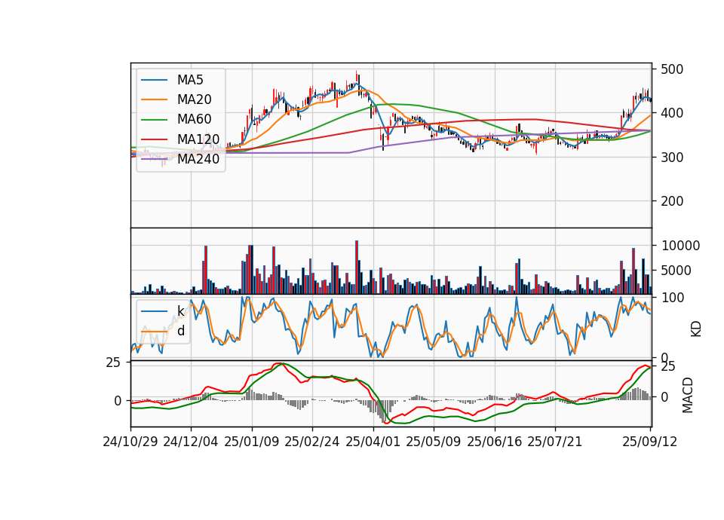724x520 pixels.
Task: Click the 25/09/12 date label
Action: [650, 442]
